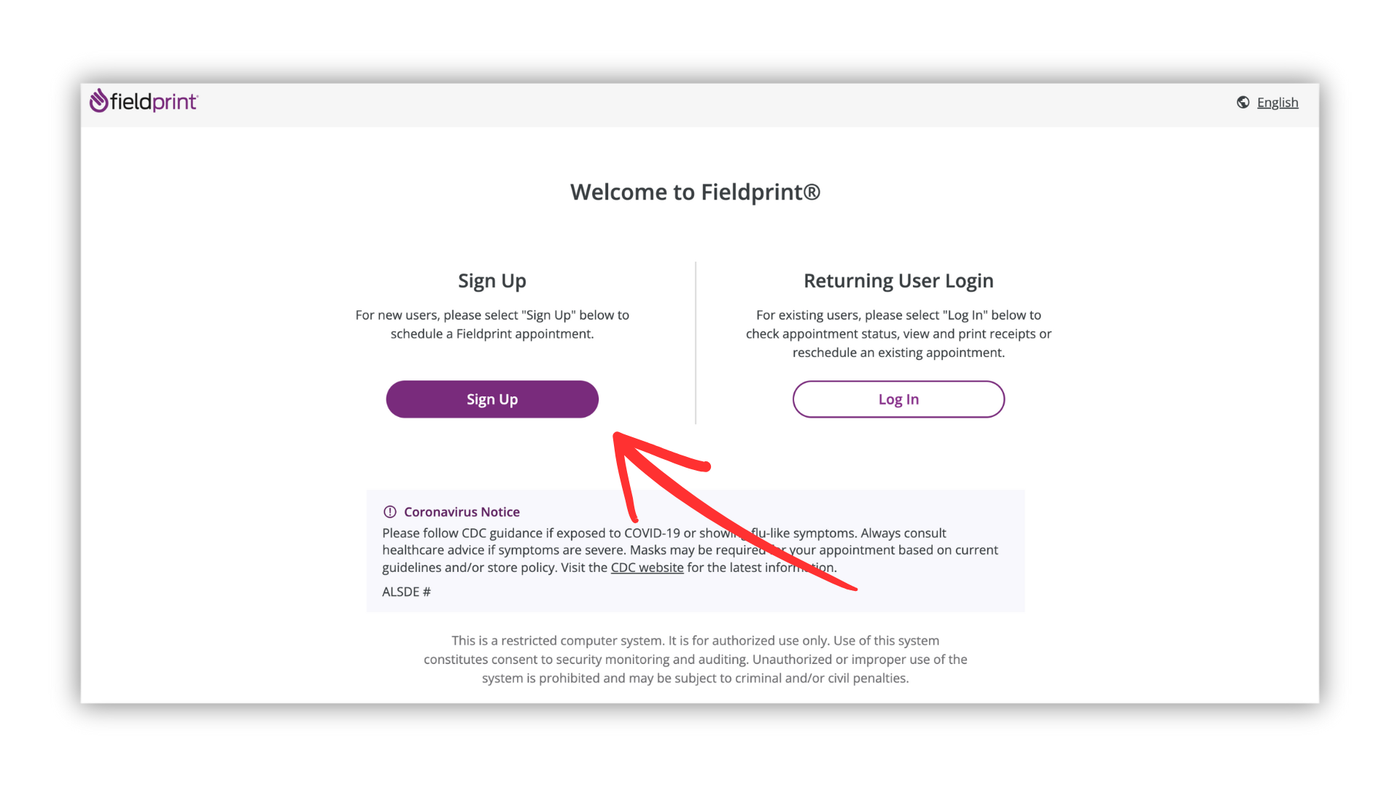Click the vertical divider between sections
Image resolution: width=1400 pixels, height=787 pixels.
click(696, 342)
